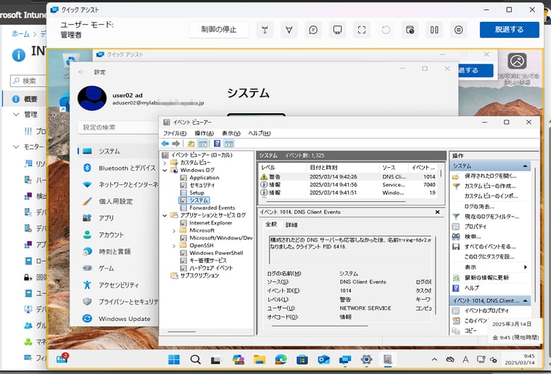Viewport: 551px width, 374px height.
Task: Select the 警告 event row 1014
Action: [x=348, y=176]
